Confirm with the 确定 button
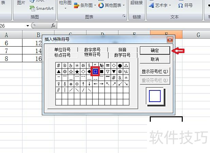The height and width of the screenshot is (153, 210). 155,50
